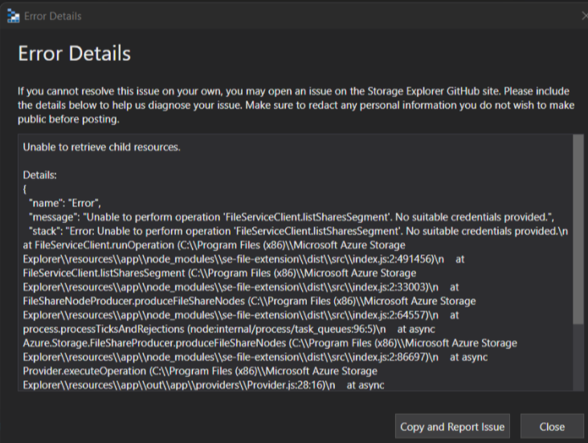Click the X close button in title bar
This screenshot has height=443, width=588.
pos(584,16)
